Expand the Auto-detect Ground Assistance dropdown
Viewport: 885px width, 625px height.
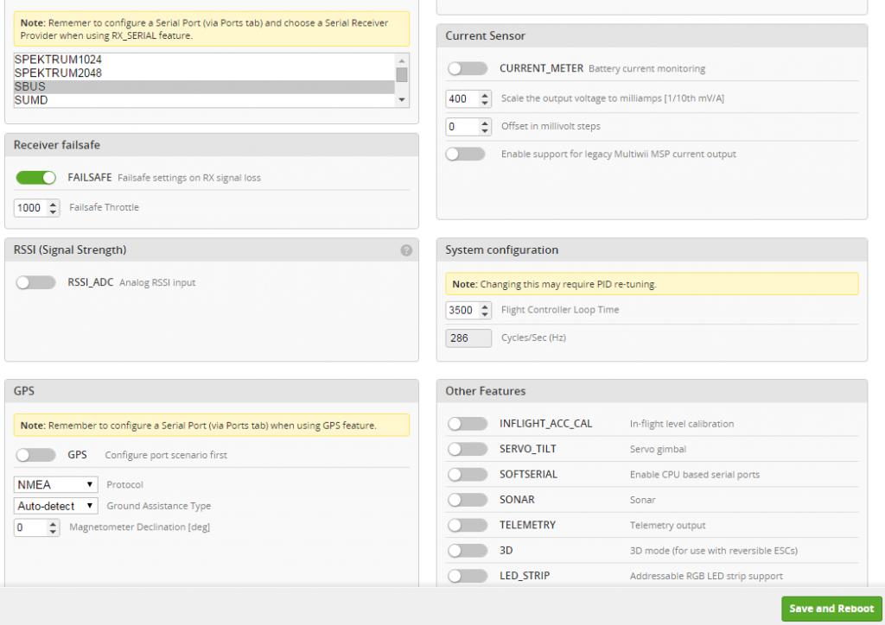click(x=55, y=506)
